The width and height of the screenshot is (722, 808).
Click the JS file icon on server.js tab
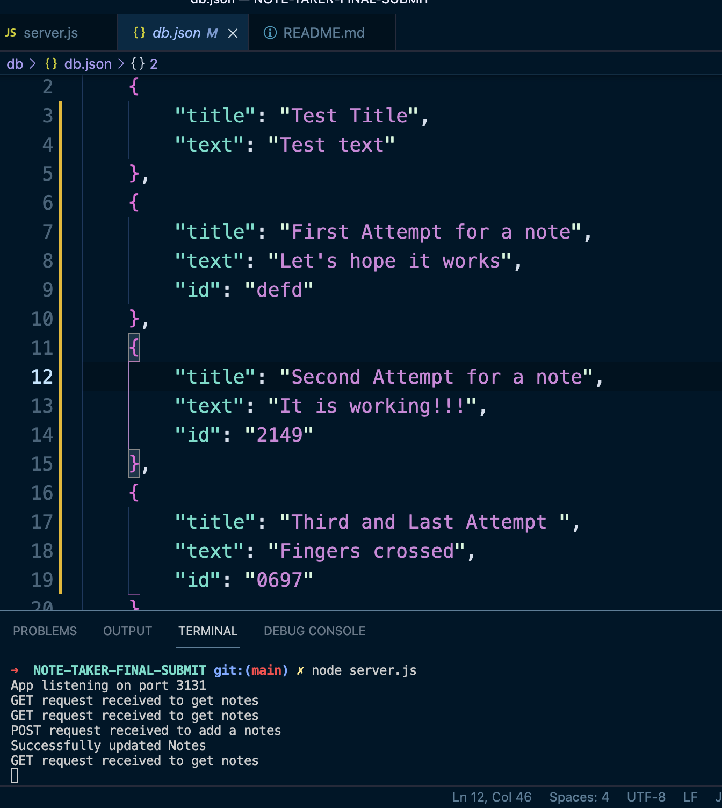11,33
